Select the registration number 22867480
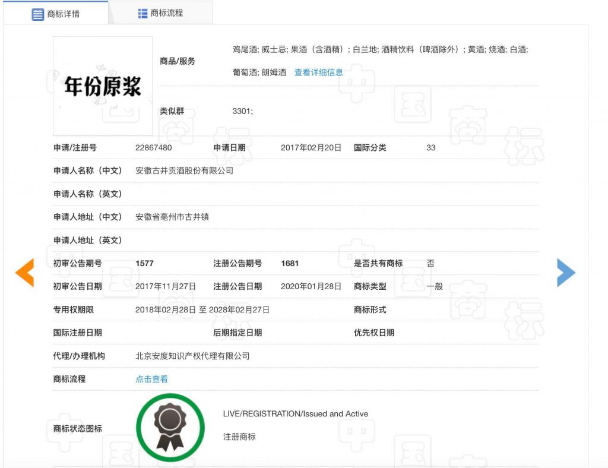 (154, 147)
